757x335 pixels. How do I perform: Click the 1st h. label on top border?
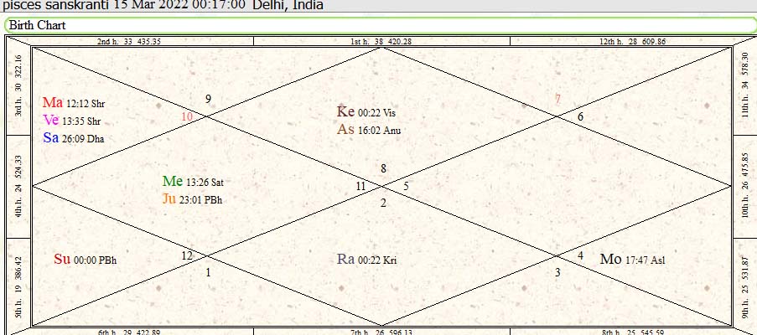pos(381,40)
